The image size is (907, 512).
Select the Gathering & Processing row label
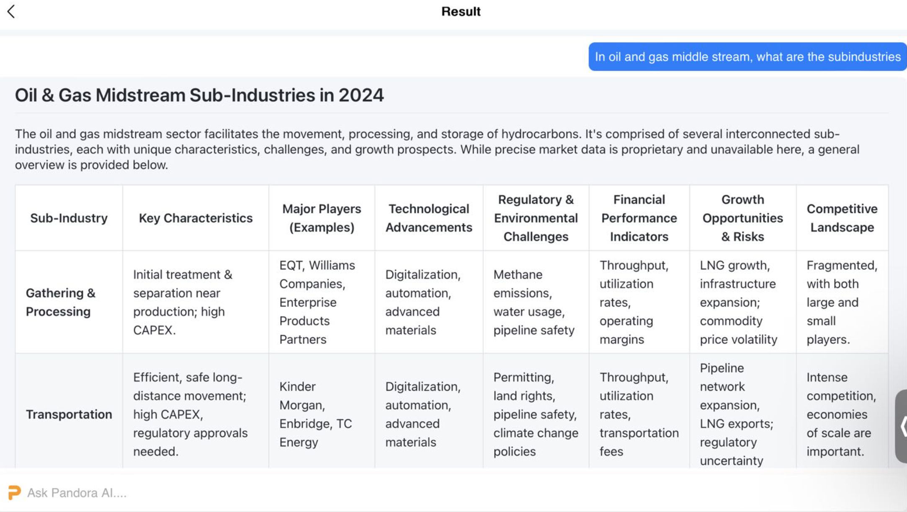(x=61, y=302)
